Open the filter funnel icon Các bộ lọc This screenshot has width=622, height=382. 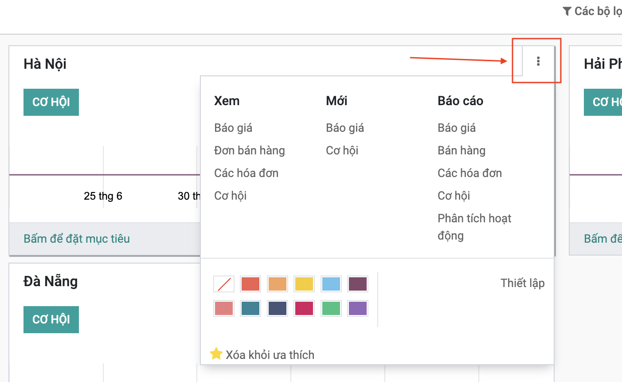point(567,12)
